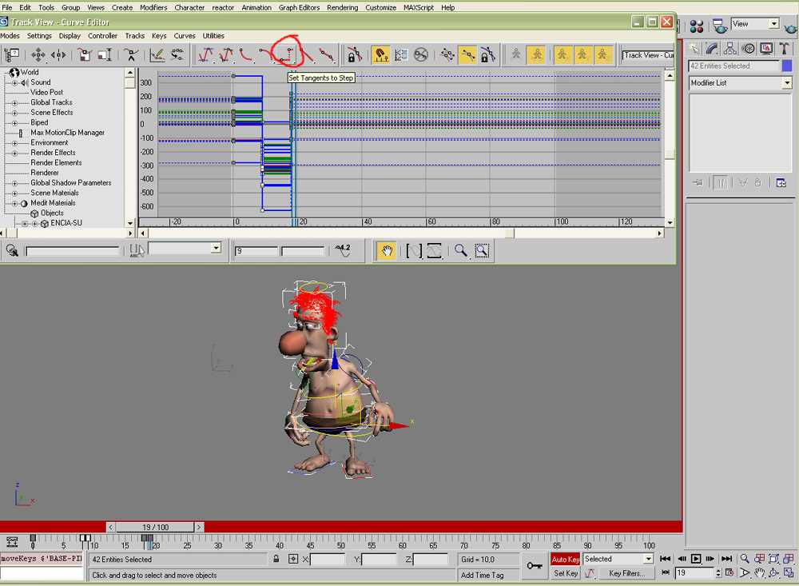Select the Add Keys tool
This screenshot has height=586, width=799.
131,54
